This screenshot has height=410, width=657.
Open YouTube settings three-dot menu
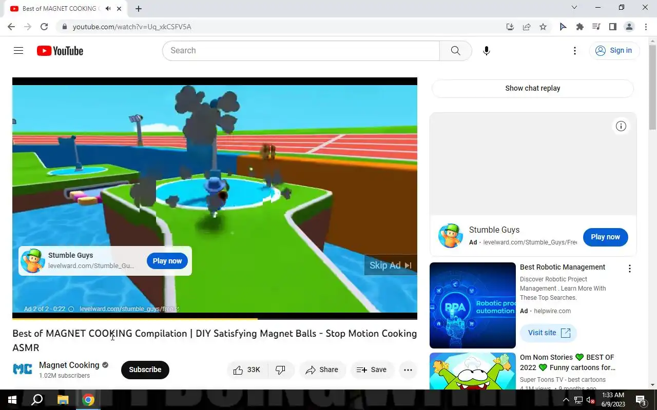click(x=575, y=51)
